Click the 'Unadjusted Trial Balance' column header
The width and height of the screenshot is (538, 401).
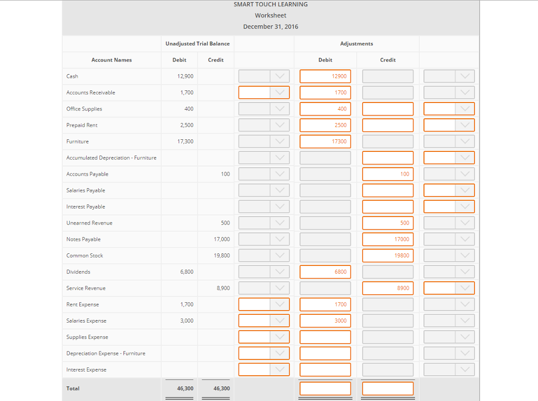pos(198,44)
